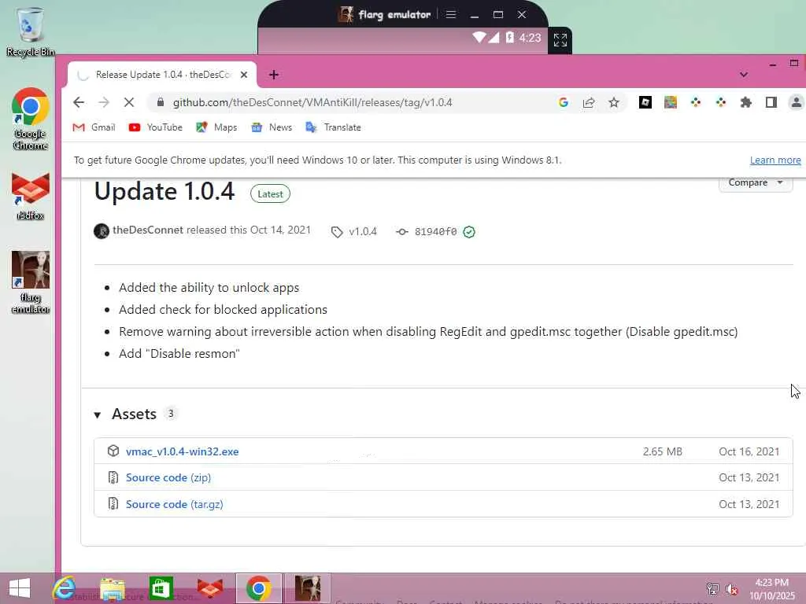Image resolution: width=806 pixels, height=604 pixels.
Task: Click the network tray icon
Action: (712, 589)
